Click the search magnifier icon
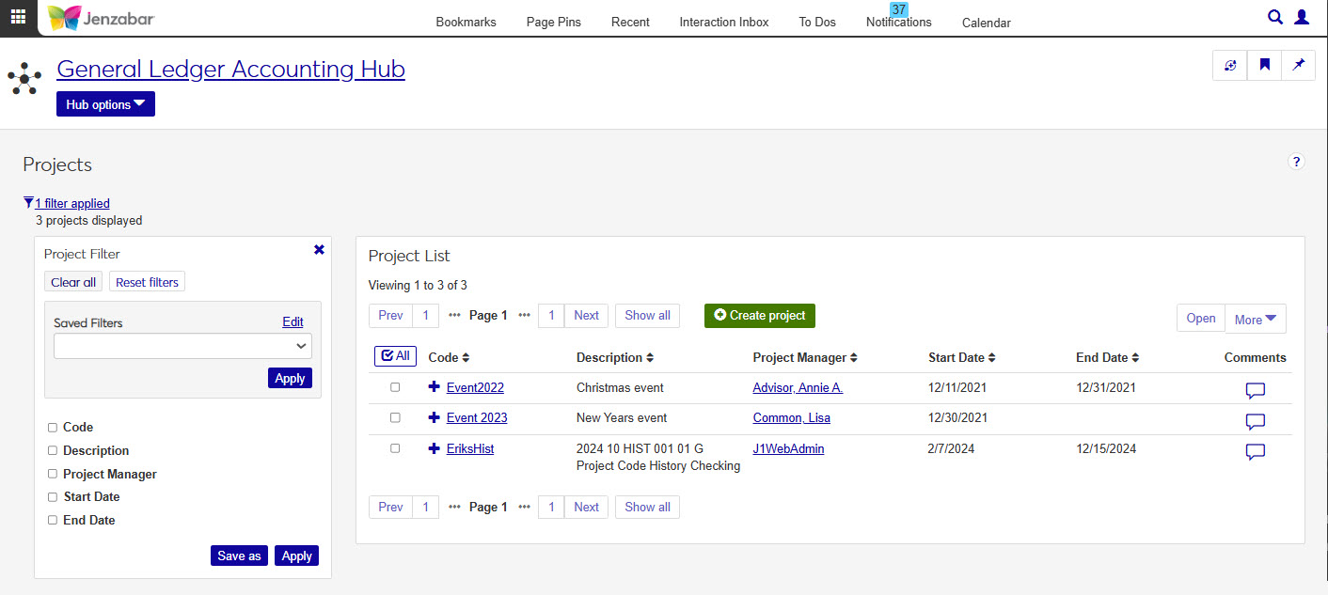Image resolution: width=1328 pixels, height=595 pixels. [x=1275, y=17]
